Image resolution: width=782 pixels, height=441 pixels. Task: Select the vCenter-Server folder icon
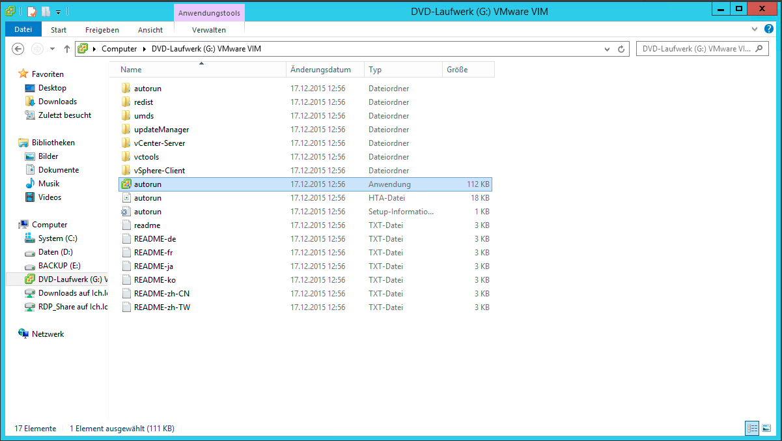126,143
